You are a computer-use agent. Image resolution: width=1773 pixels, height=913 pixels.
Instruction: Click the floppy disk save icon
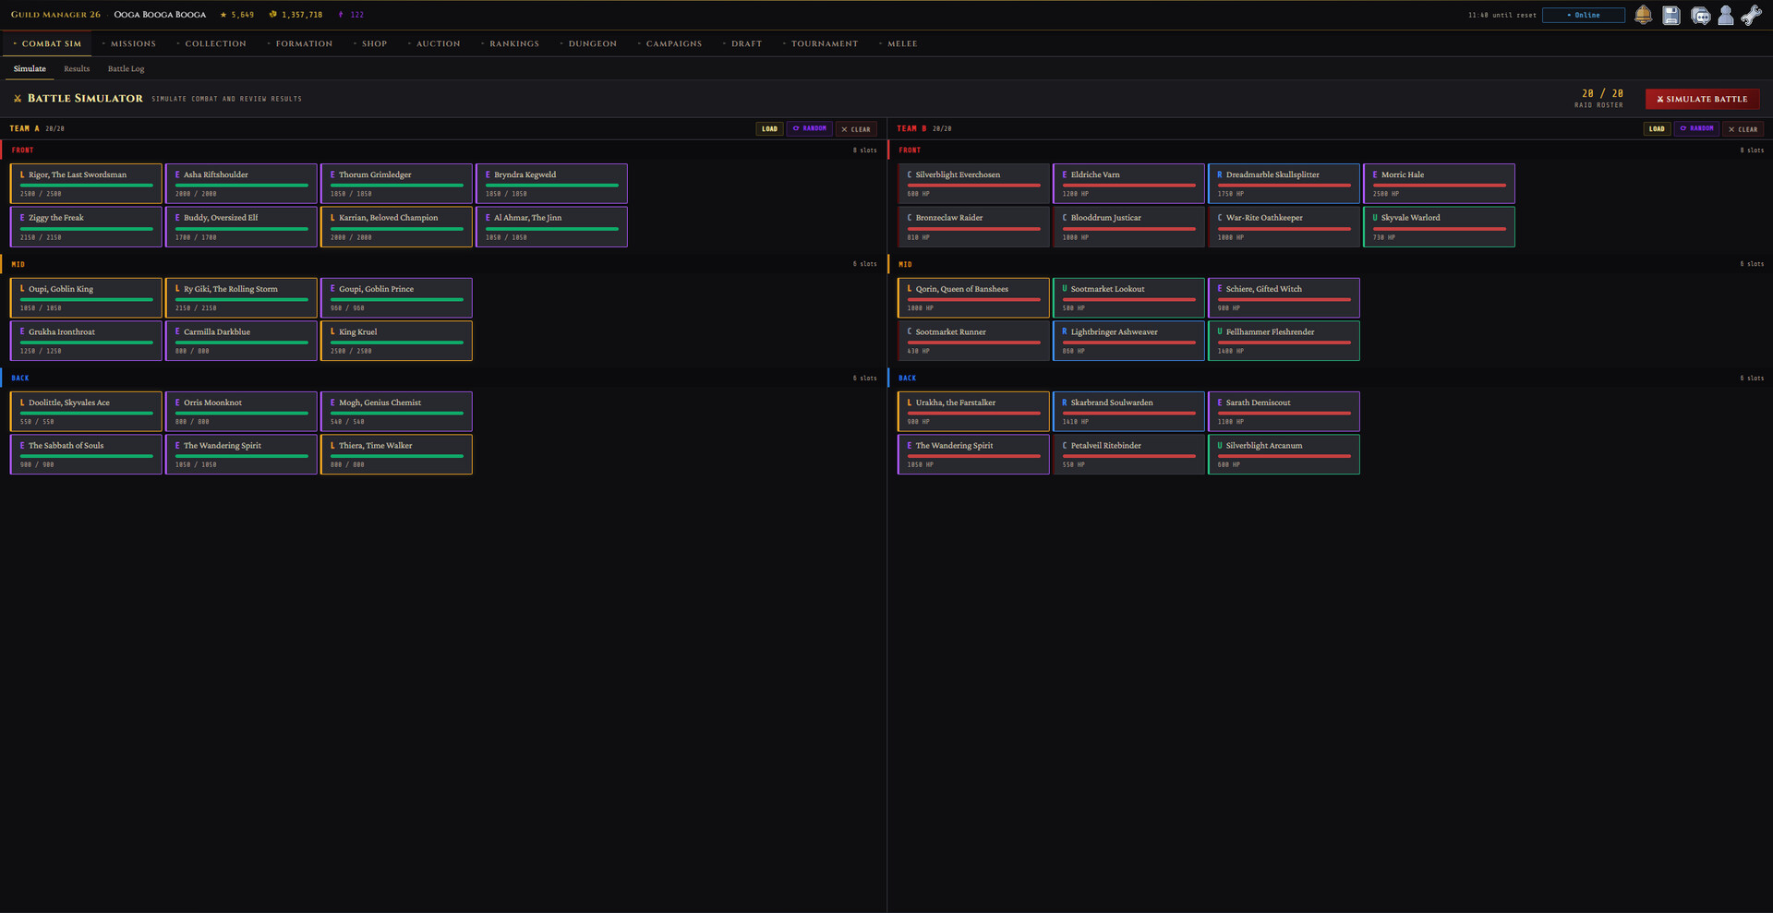click(x=1670, y=15)
